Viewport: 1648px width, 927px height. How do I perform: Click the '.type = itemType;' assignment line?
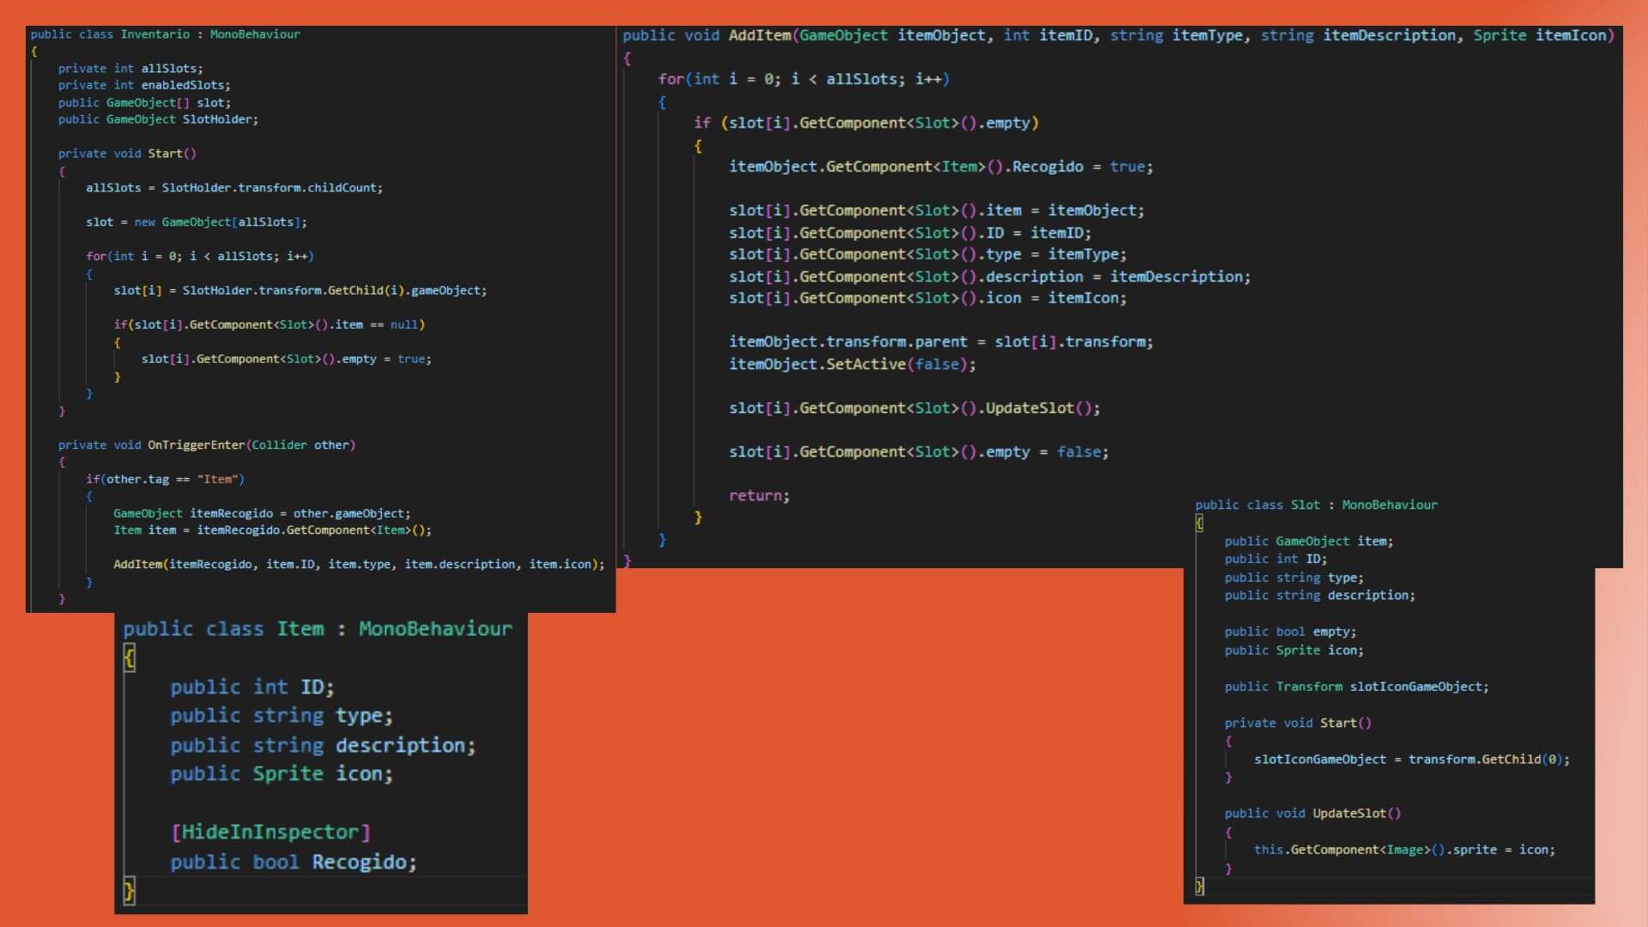coord(928,254)
